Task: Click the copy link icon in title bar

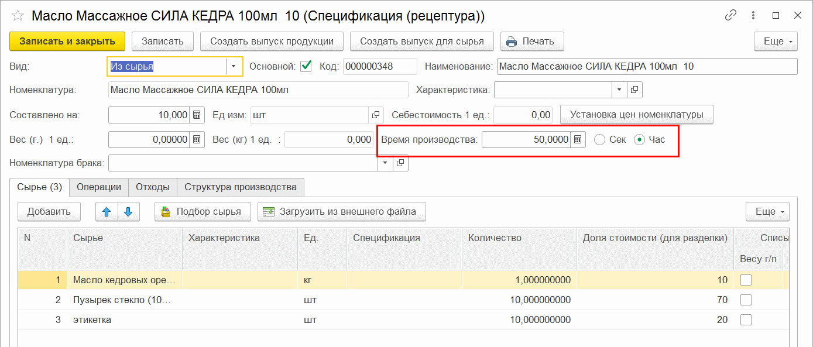Action: tap(730, 16)
